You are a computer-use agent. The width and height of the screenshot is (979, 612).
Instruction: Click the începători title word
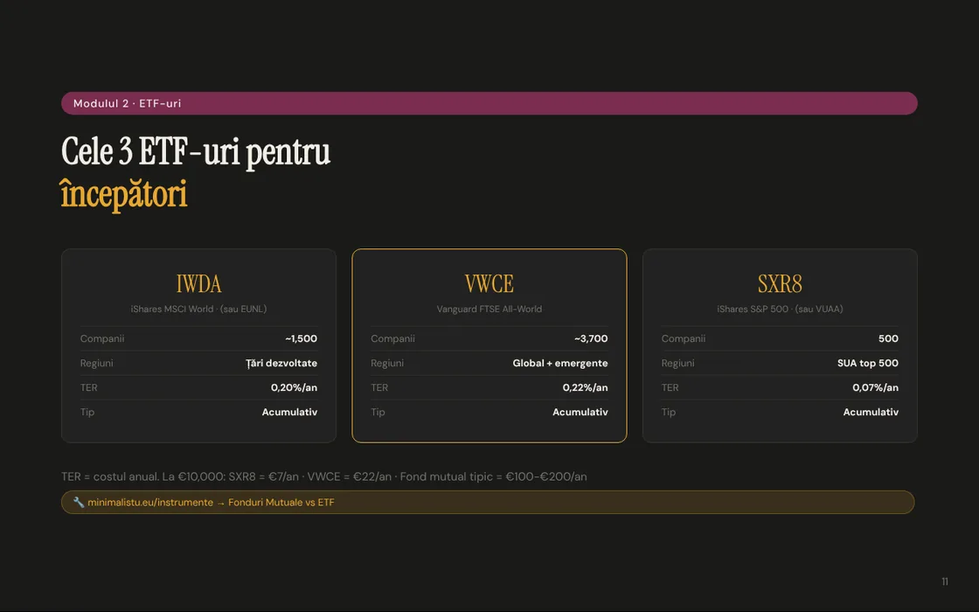[x=123, y=194]
